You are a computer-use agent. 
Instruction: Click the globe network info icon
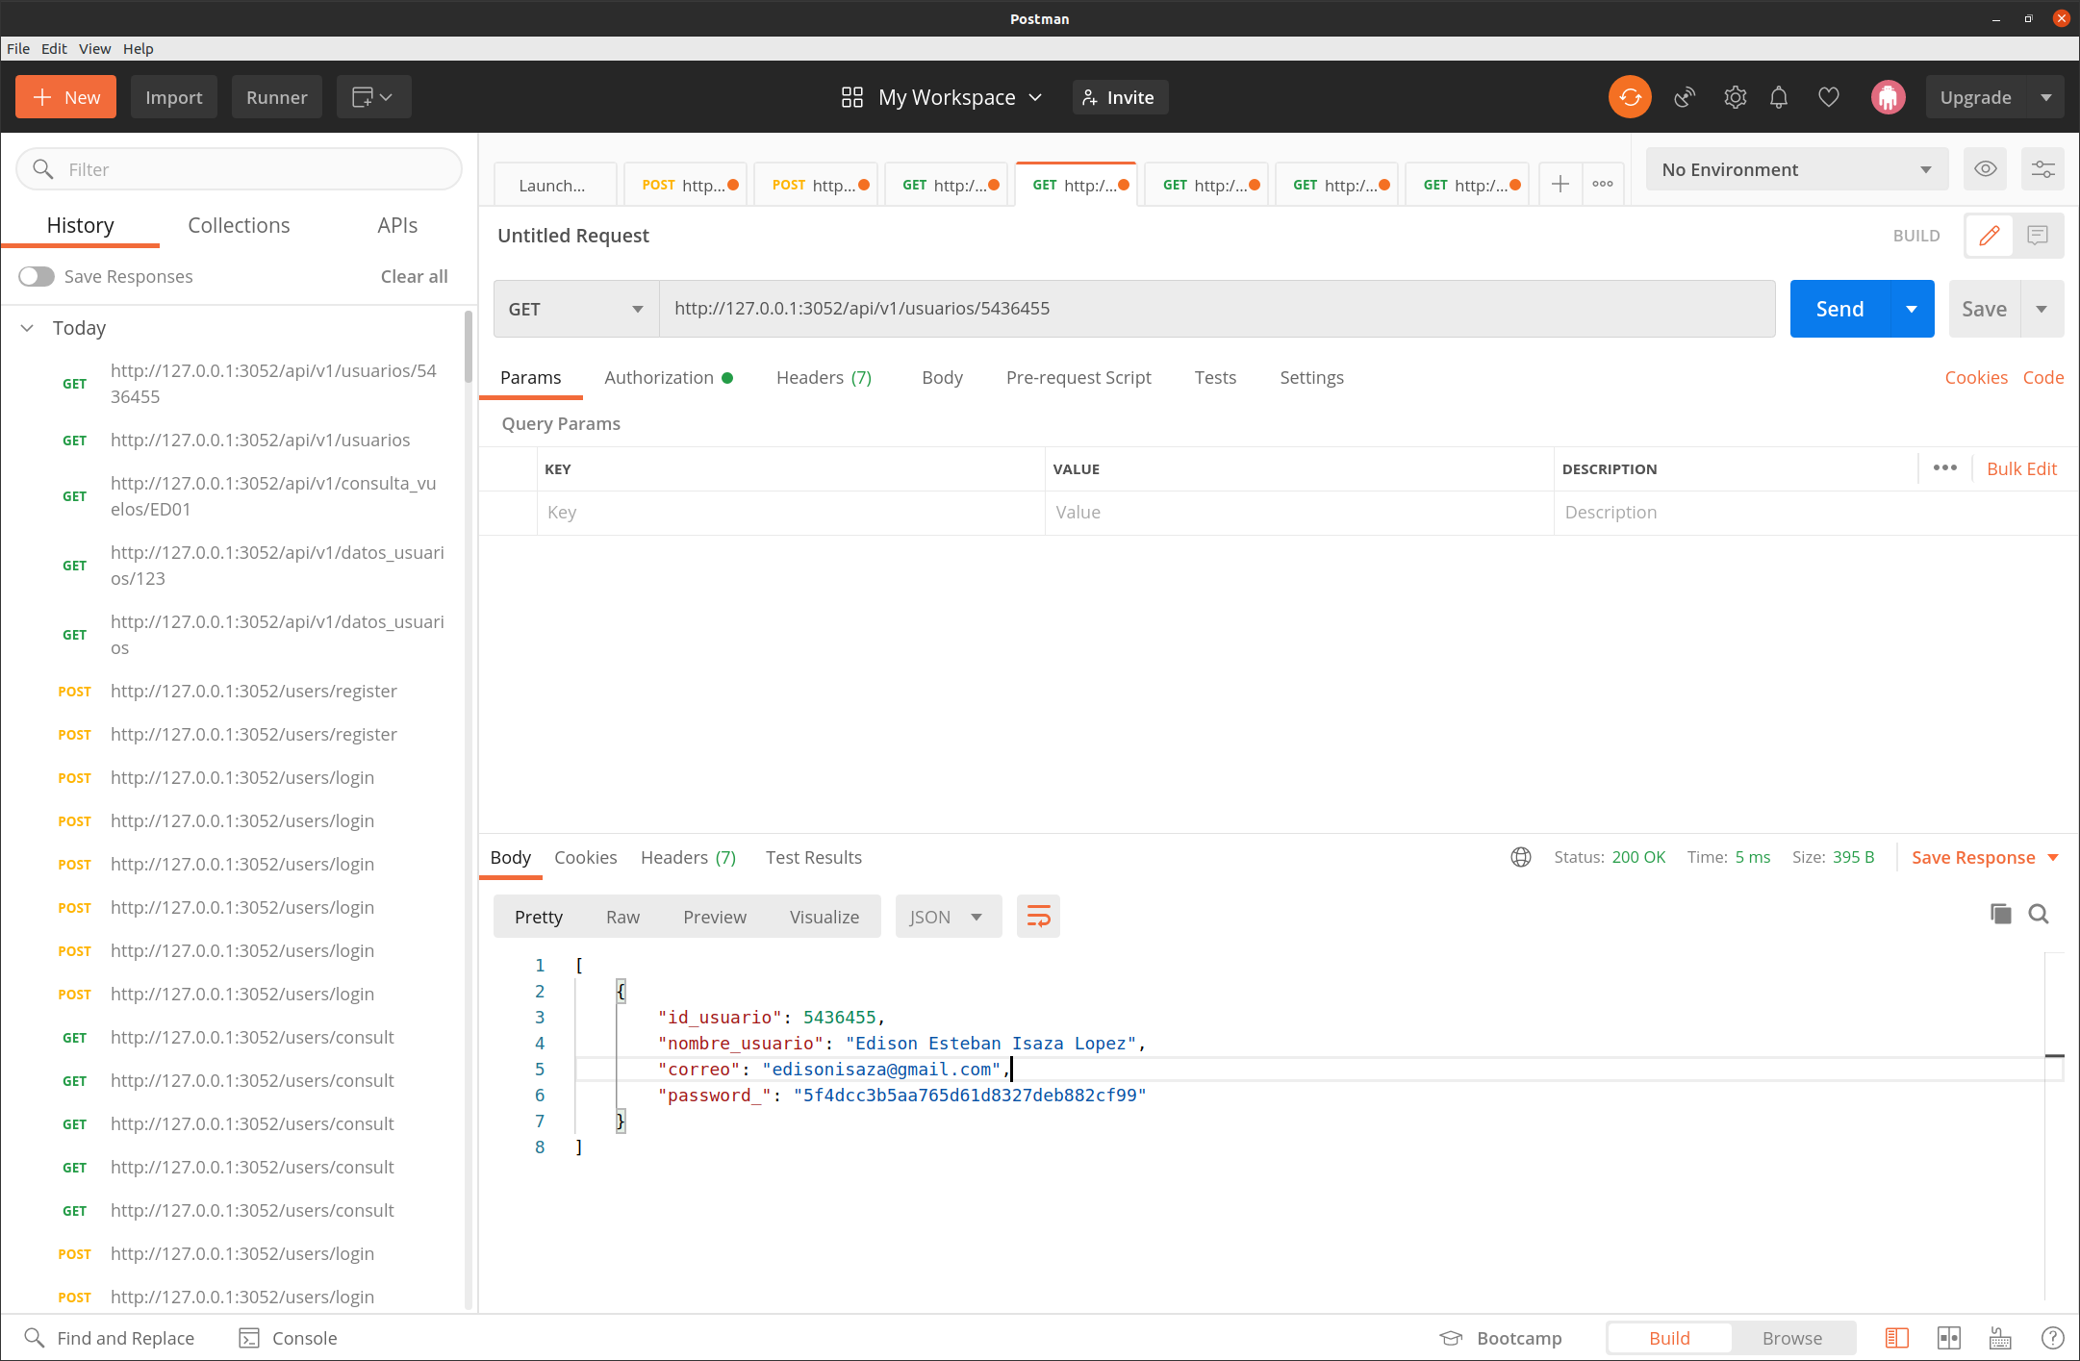1521,857
